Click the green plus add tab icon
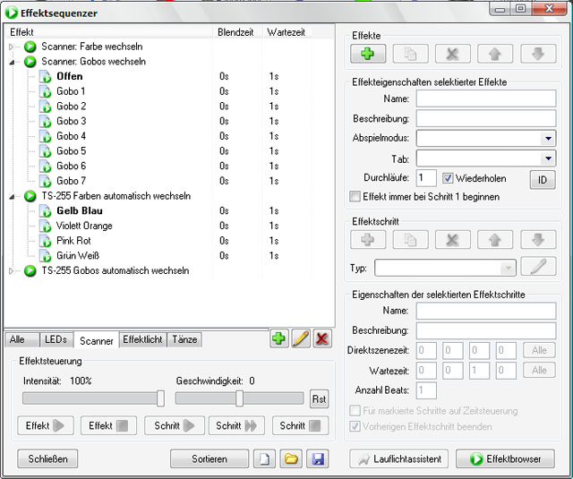The width and height of the screenshot is (573, 479). point(279,339)
